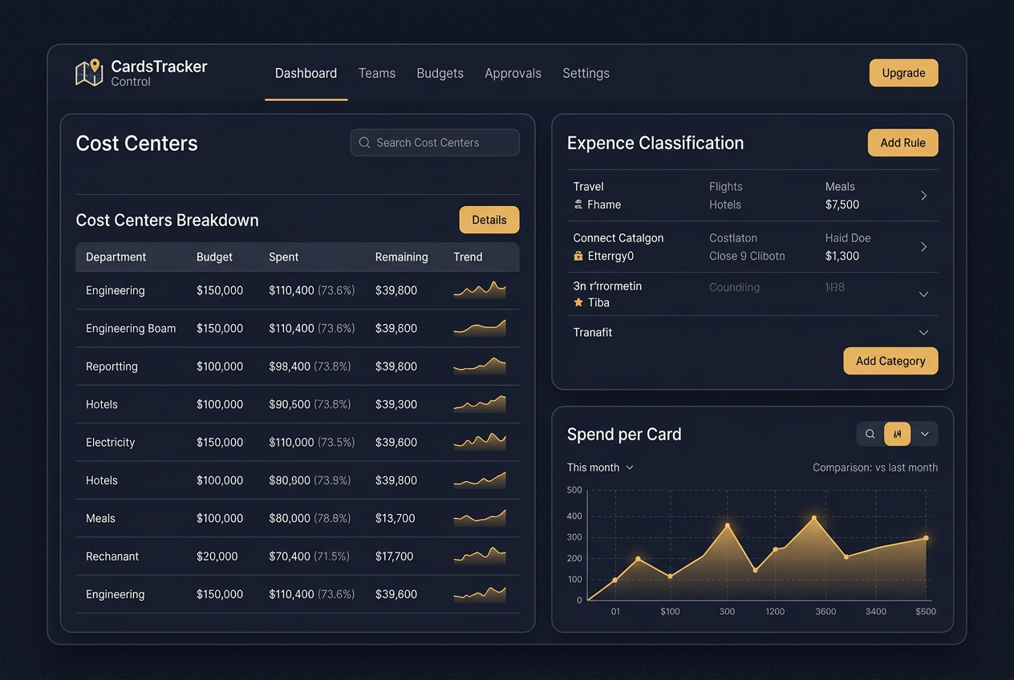
Task: Toggle the highlighted chart view button
Action: pyautogui.click(x=898, y=435)
